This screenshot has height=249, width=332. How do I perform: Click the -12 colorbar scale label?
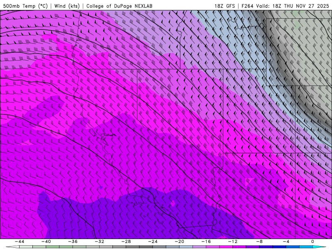(233, 242)
